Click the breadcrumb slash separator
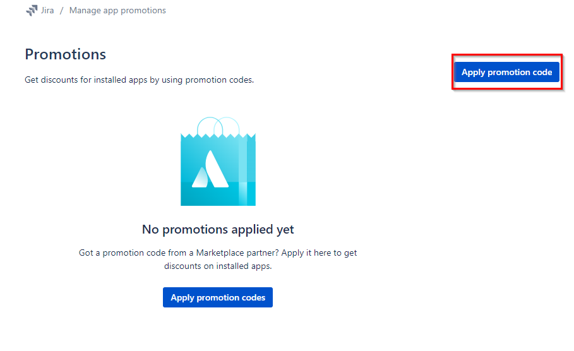574x351 pixels. pos(62,11)
